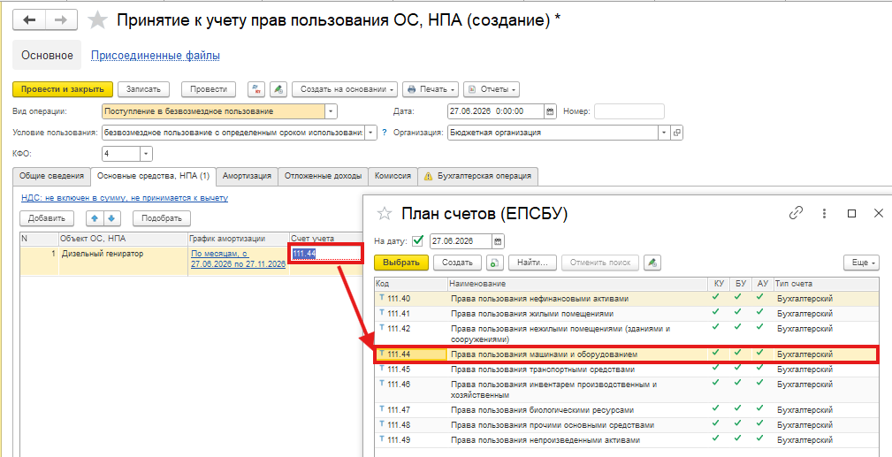Open the calendar for На дату field
Image resolution: width=892 pixels, height=457 pixels.
[x=497, y=240]
